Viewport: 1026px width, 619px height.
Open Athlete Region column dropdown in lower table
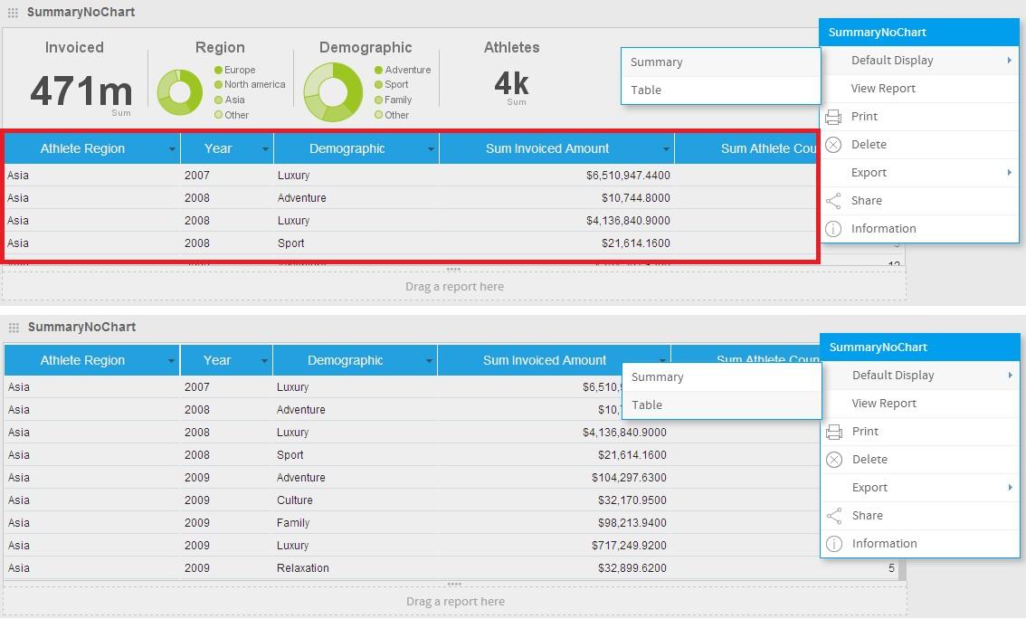(x=171, y=360)
